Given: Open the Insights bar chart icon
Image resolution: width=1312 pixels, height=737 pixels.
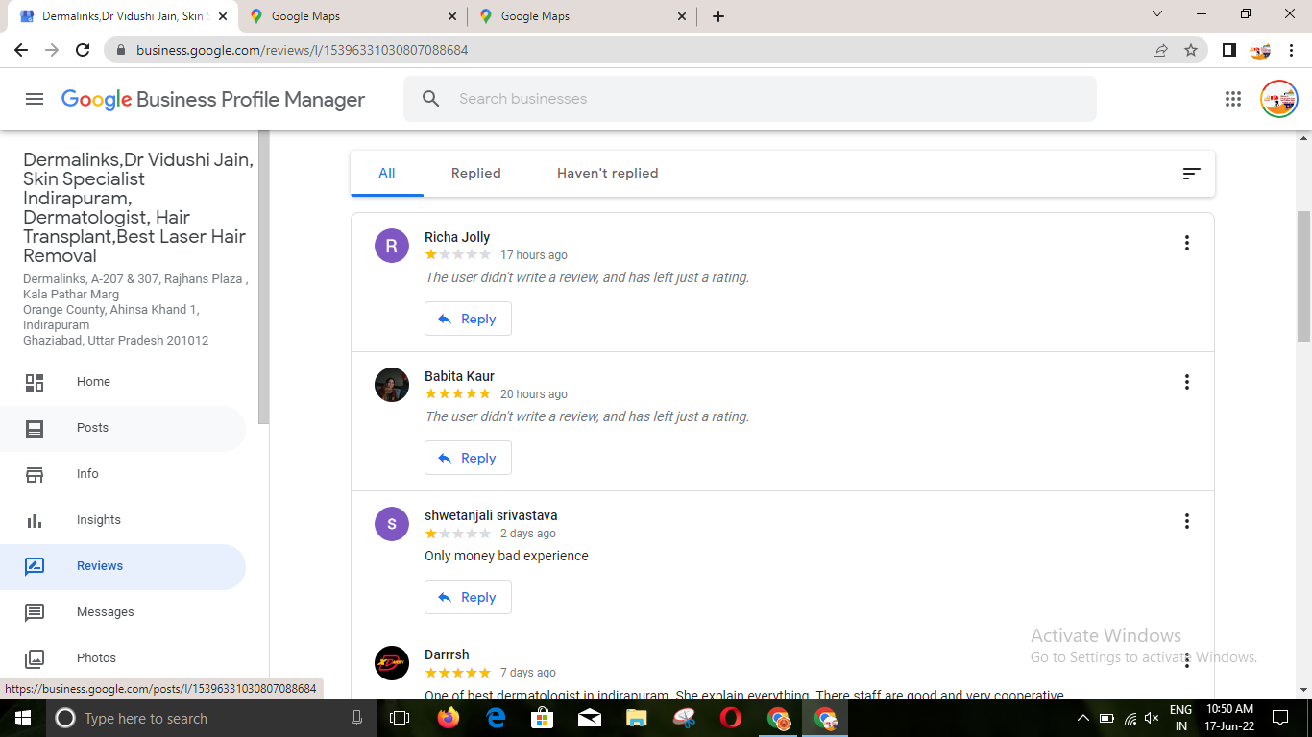Looking at the screenshot, I should pyautogui.click(x=35, y=520).
